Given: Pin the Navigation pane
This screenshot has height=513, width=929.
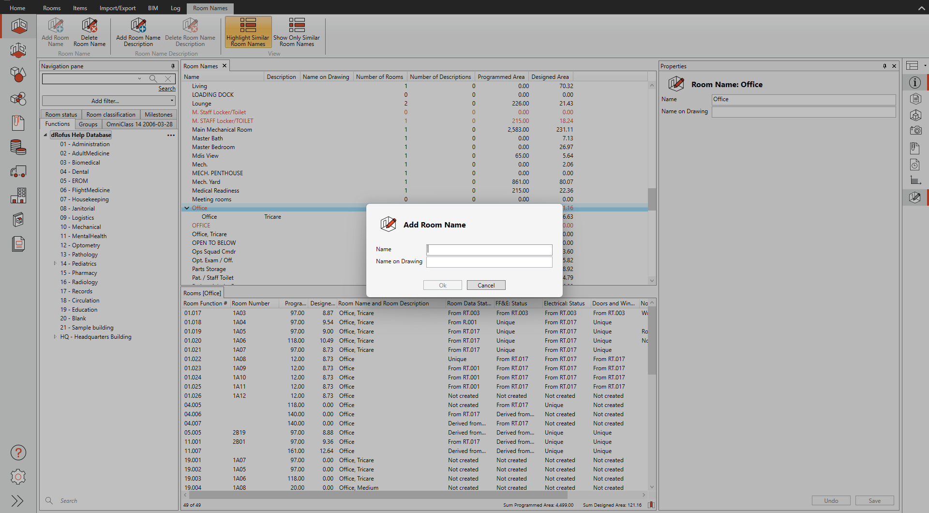Looking at the screenshot, I should click(173, 66).
